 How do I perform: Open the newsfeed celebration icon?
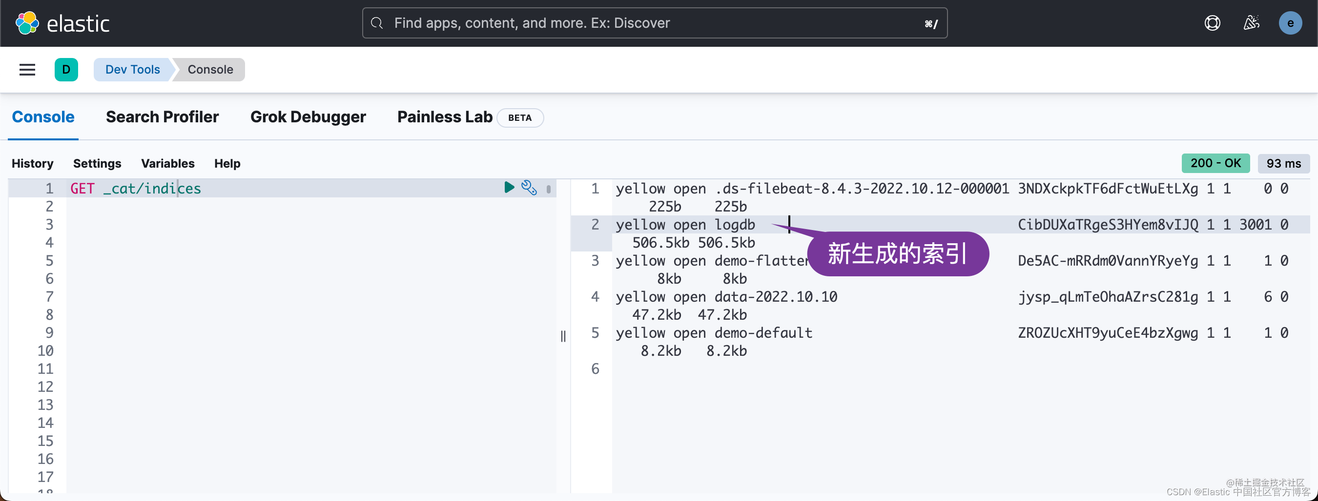[1252, 23]
